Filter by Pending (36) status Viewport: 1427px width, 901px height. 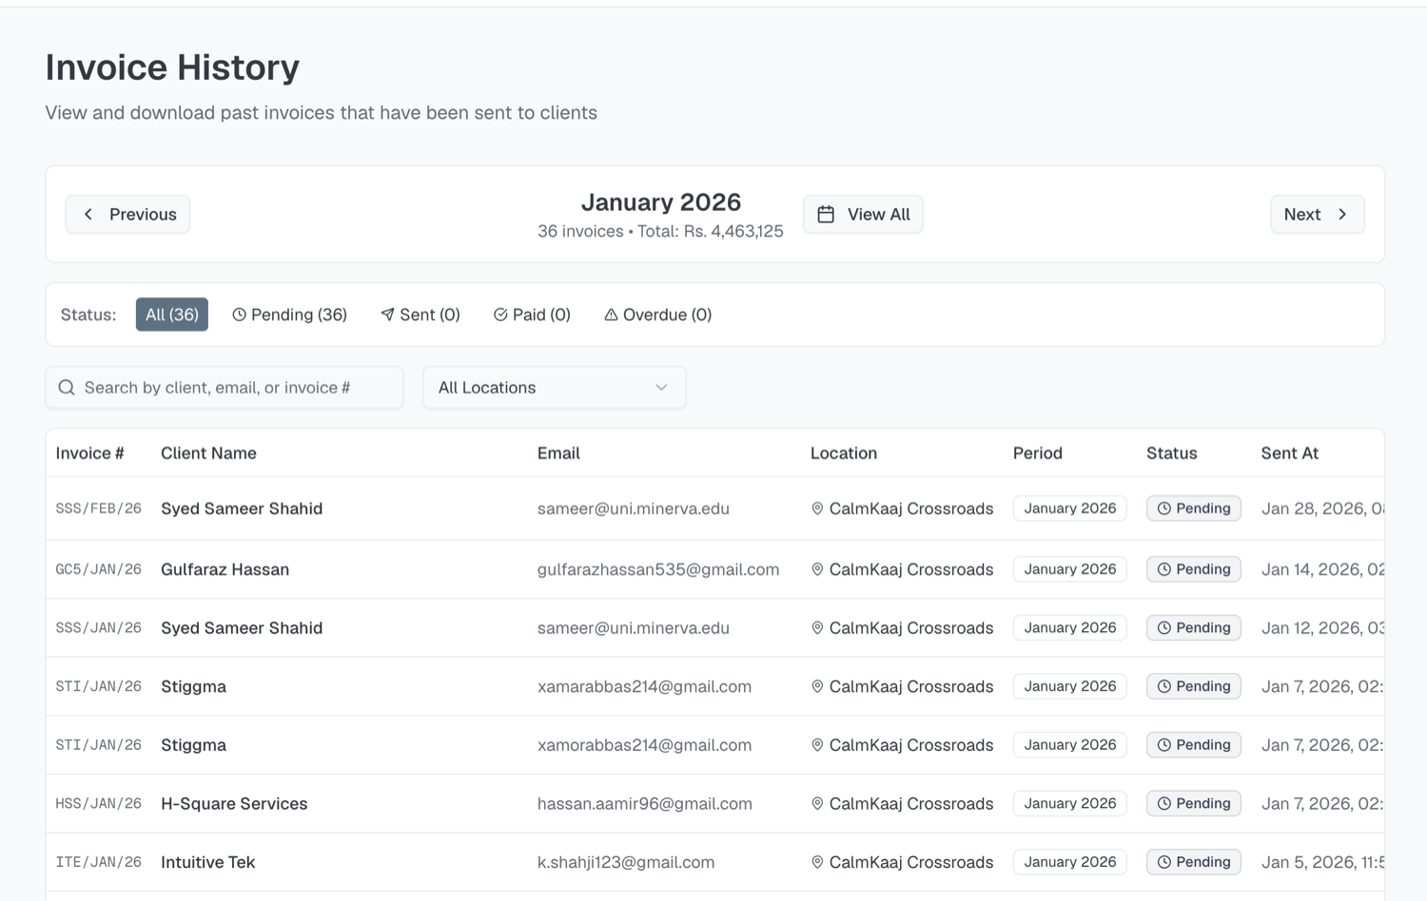(x=289, y=315)
